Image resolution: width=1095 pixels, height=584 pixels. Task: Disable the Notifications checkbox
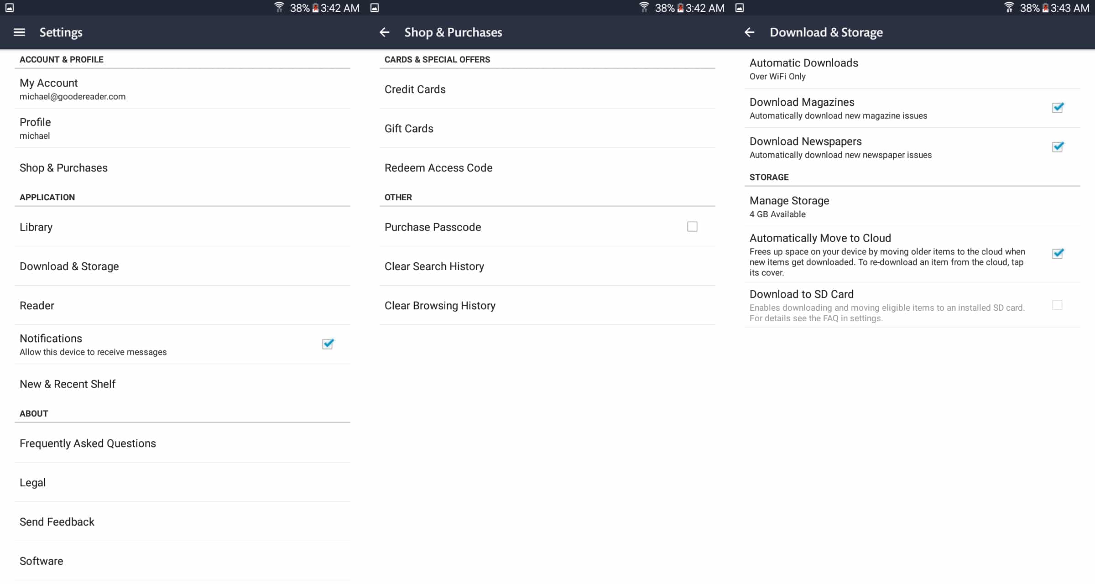(328, 344)
